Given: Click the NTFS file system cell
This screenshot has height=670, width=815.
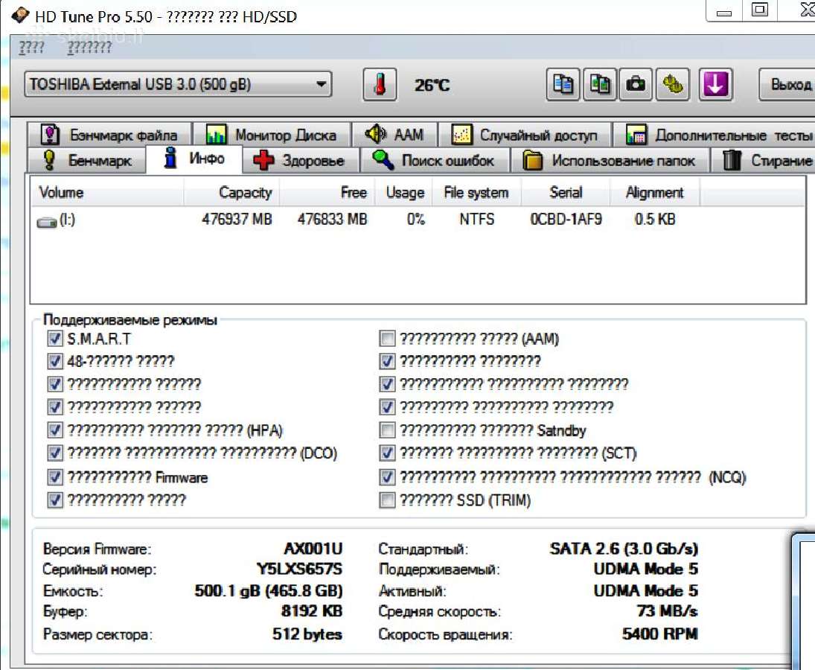Looking at the screenshot, I should tap(476, 220).
